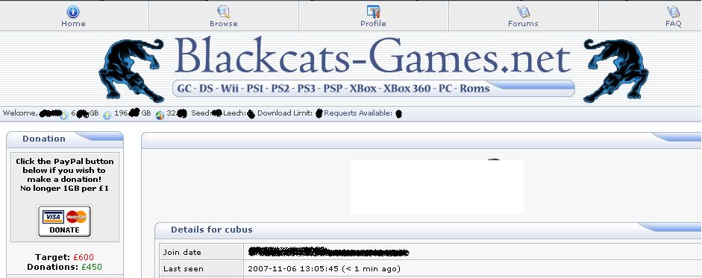The width and height of the screenshot is (702, 278).
Task: Click the platform list GC - DS - Wii bar
Action: pos(374,89)
